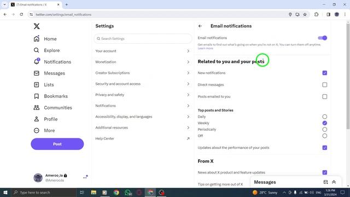Open Explore from the sidebar

(x=46, y=50)
